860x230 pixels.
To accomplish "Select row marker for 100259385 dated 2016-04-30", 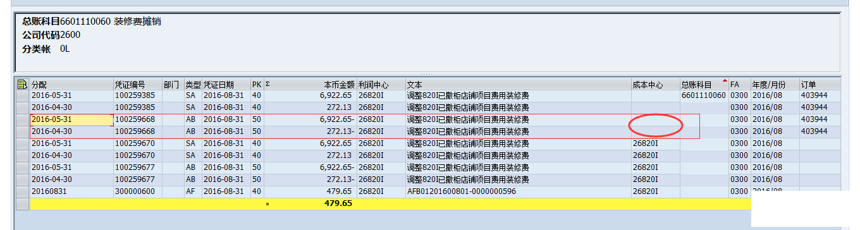I will [x=22, y=107].
